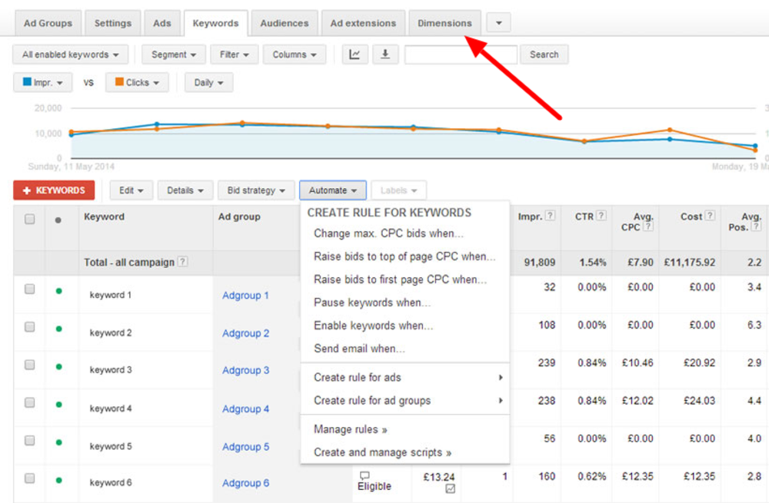The width and height of the screenshot is (769, 503).
Task: Switch to the Settings tab
Action: 113,23
